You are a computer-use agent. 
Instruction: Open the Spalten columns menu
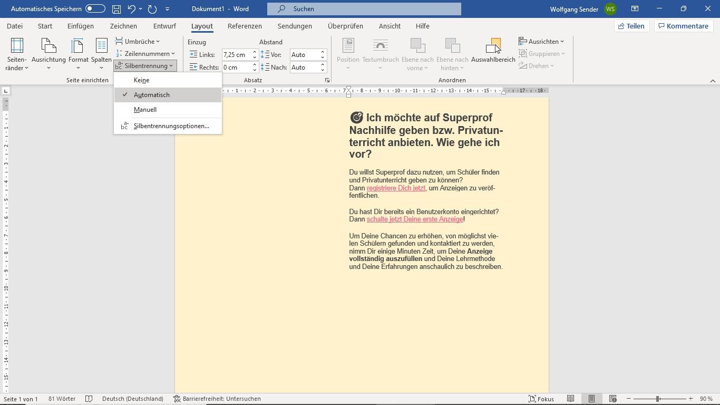click(101, 54)
